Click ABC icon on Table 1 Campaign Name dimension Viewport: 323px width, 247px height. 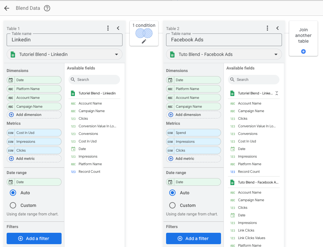[11, 107]
